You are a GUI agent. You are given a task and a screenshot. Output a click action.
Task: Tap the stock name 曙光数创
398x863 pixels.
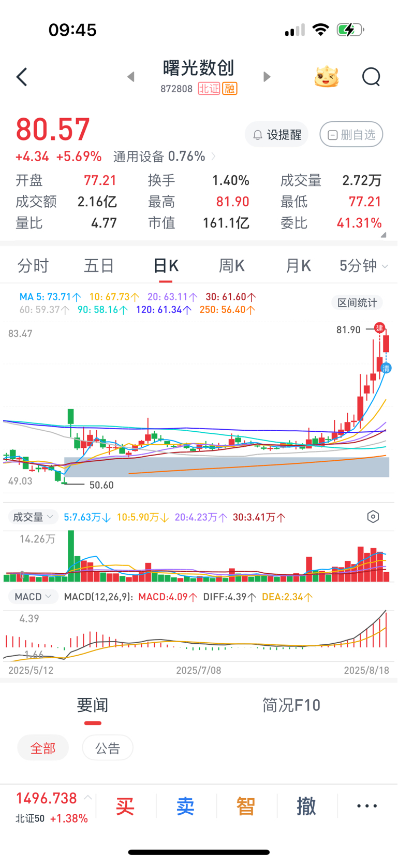pyautogui.click(x=199, y=68)
